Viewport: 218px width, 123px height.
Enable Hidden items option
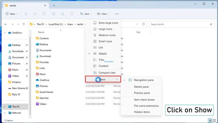click(x=141, y=112)
